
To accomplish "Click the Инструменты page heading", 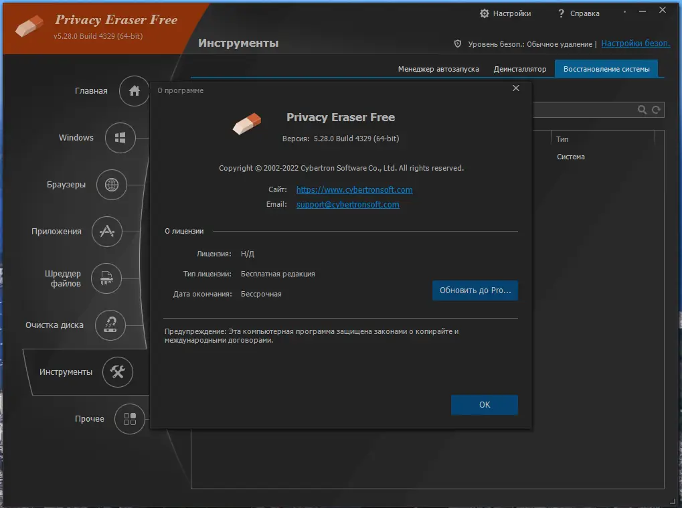I will click(x=238, y=43).
